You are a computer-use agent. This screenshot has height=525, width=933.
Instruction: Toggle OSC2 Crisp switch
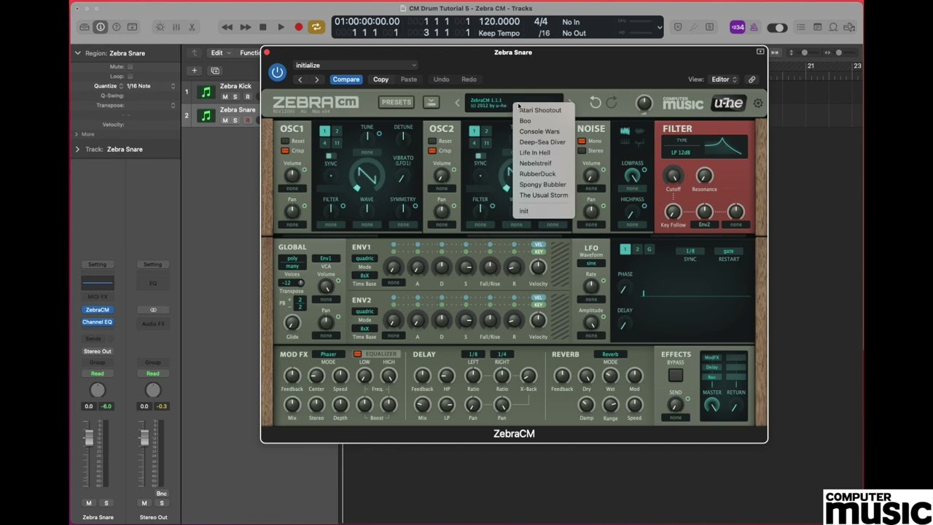432,151
